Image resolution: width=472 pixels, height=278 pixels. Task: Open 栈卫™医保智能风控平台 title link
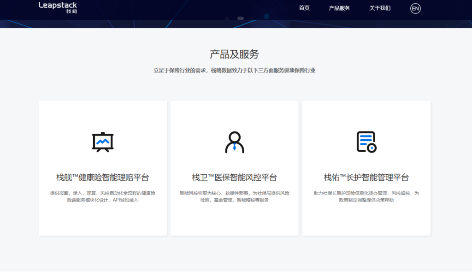point(235,177)
